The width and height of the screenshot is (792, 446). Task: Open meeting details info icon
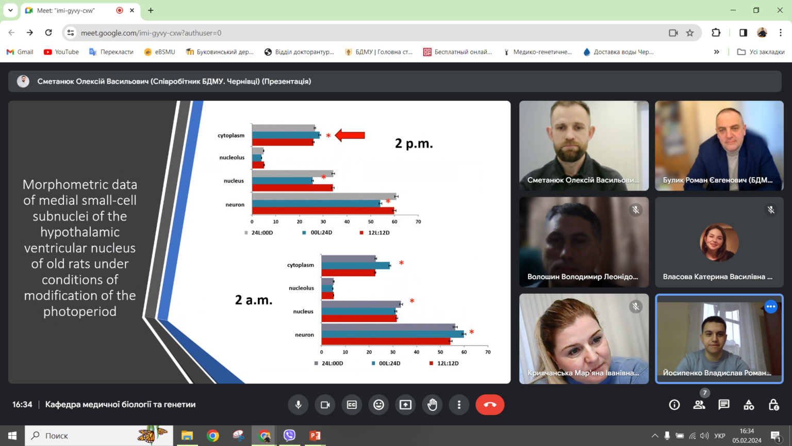click(x=674, y=405)
